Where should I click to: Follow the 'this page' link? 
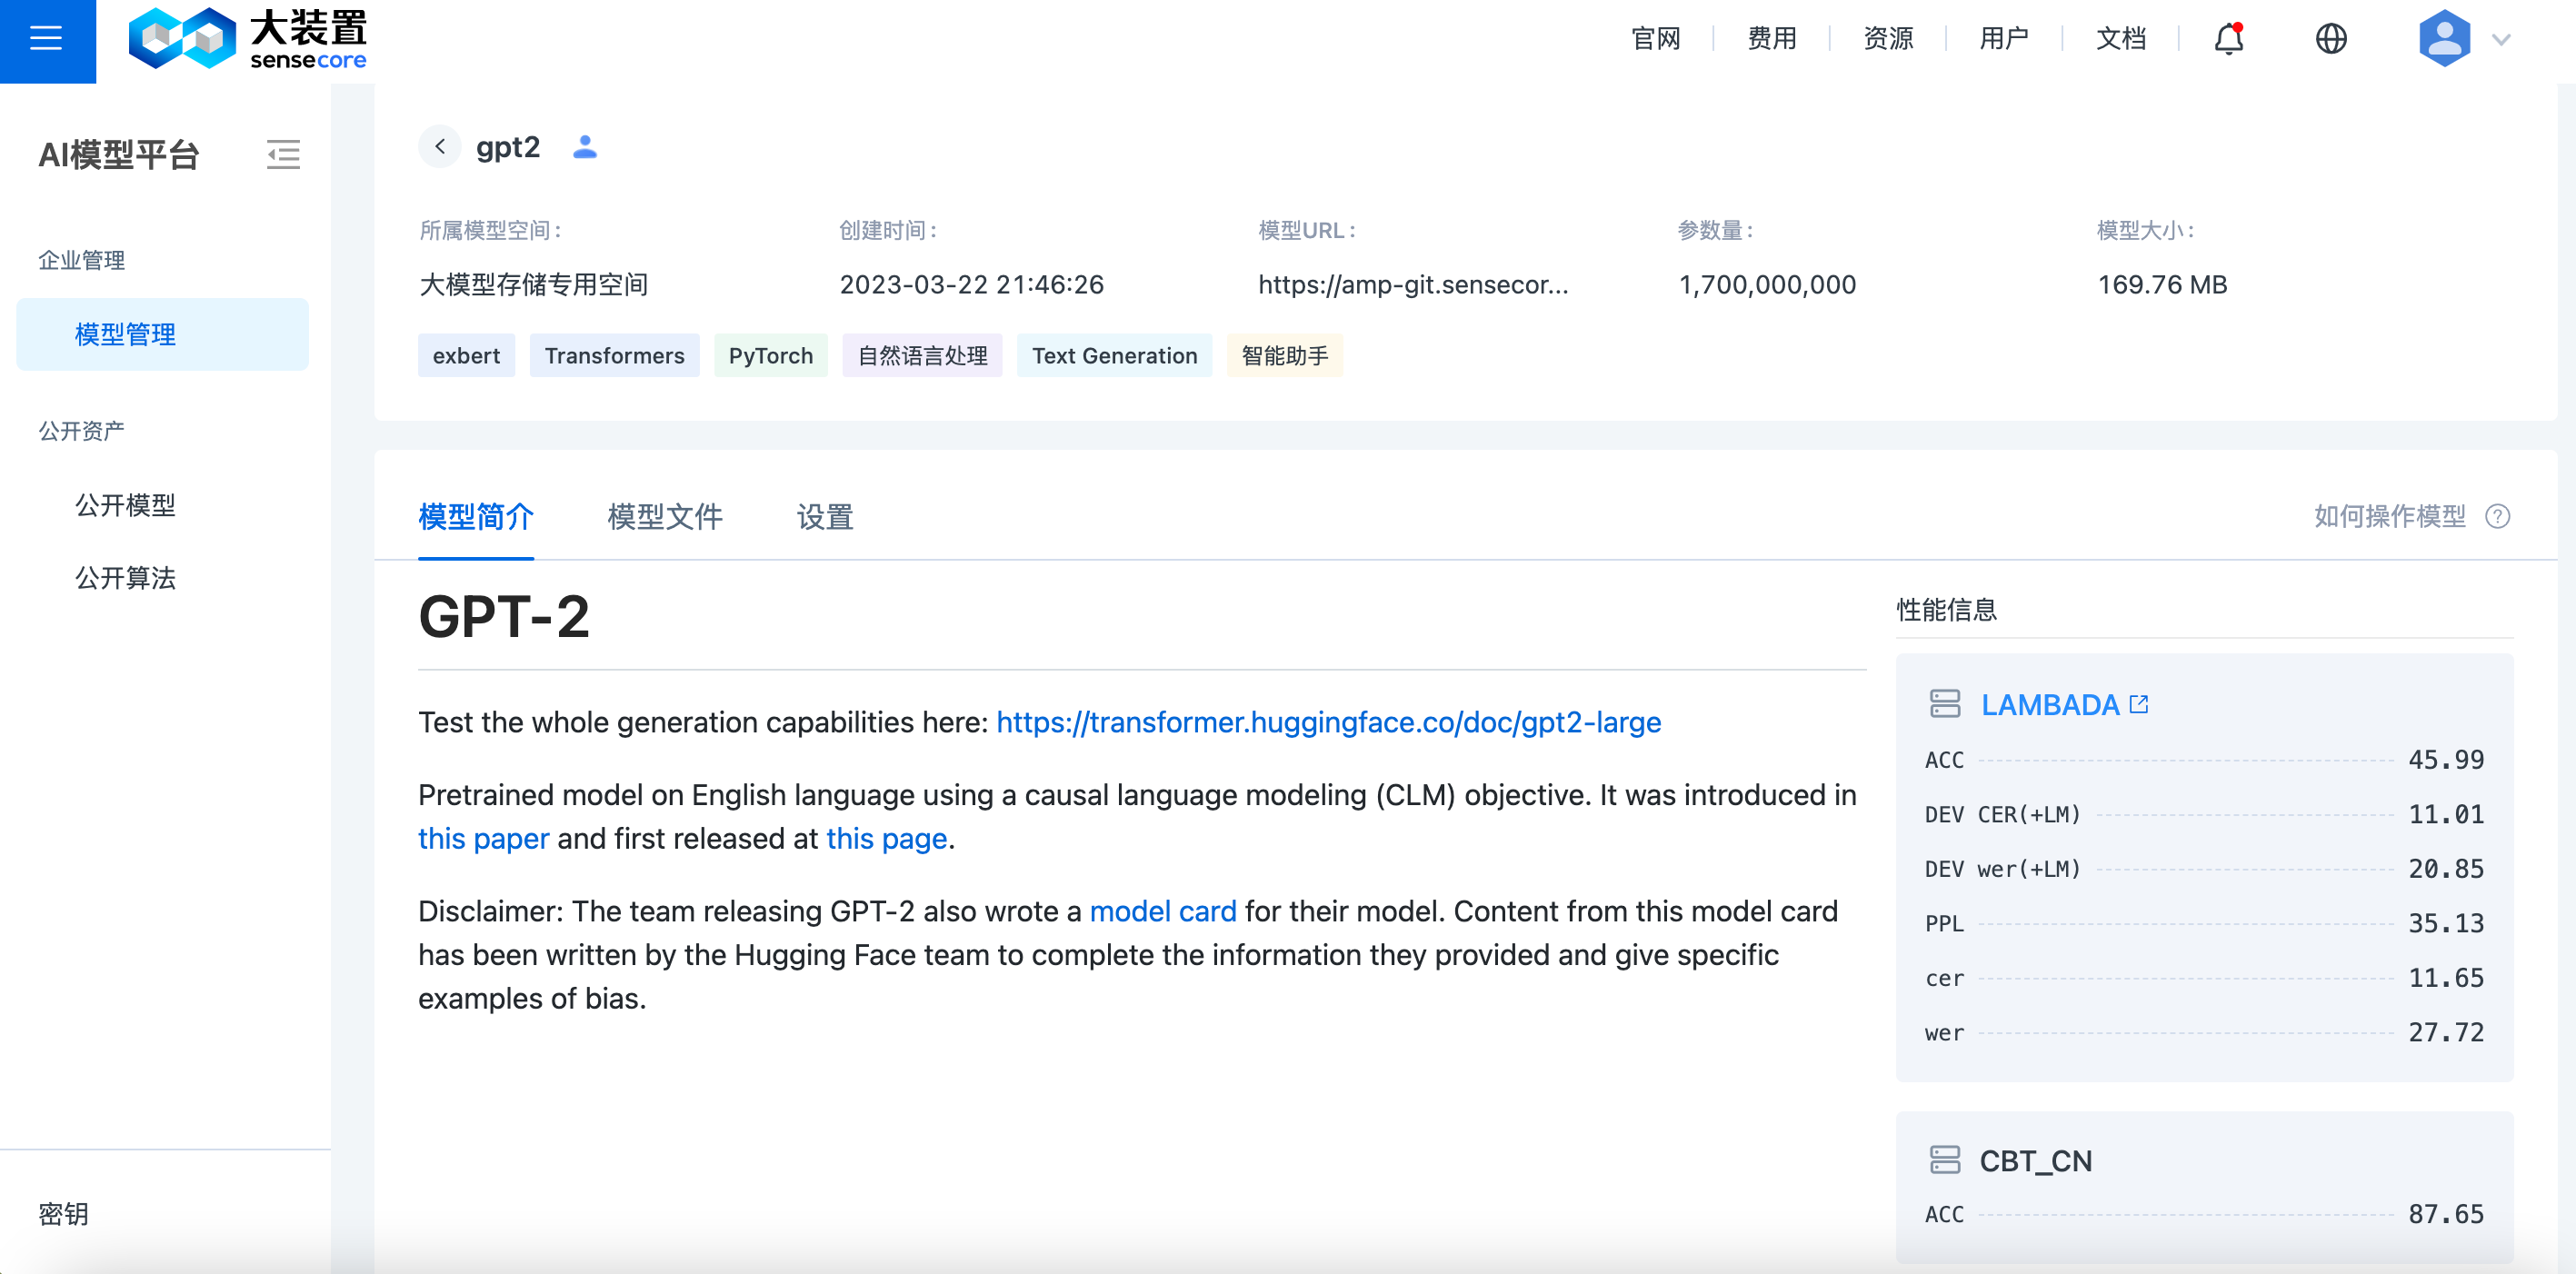pos(886,838)
